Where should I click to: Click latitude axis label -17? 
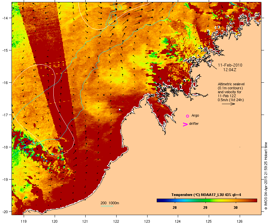5,115
